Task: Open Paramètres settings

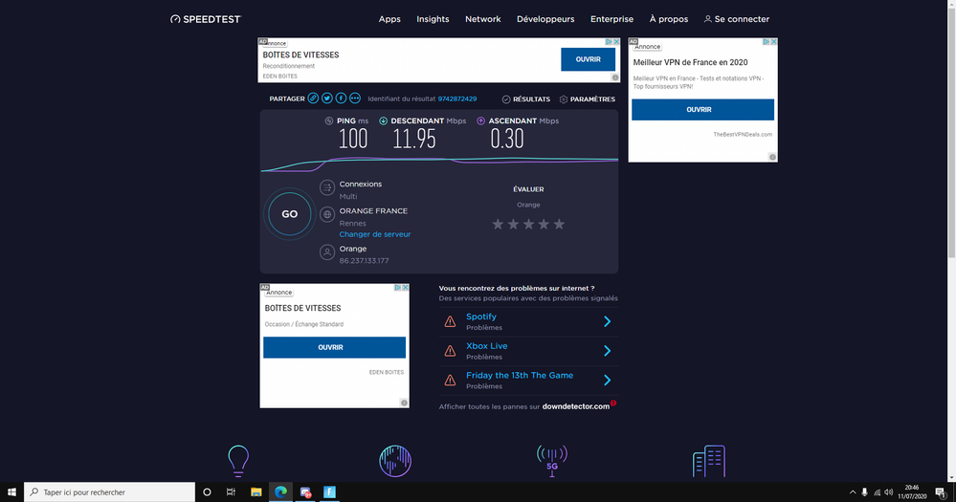Action: (x=588, y=99)
